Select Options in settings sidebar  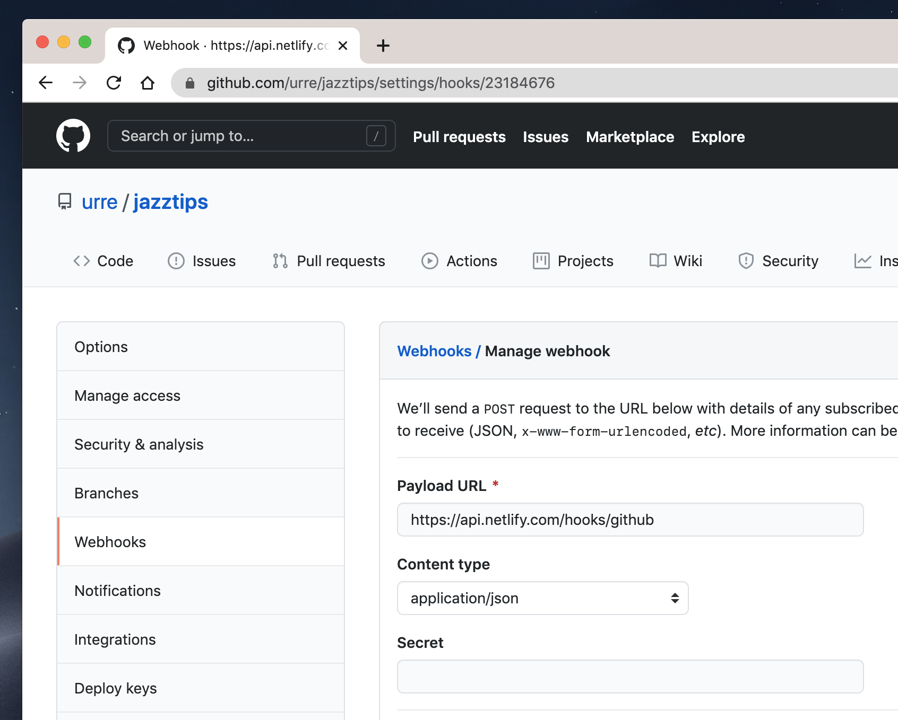201,347
